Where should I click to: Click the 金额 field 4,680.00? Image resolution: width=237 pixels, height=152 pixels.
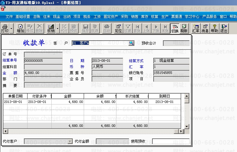point(43,73)
